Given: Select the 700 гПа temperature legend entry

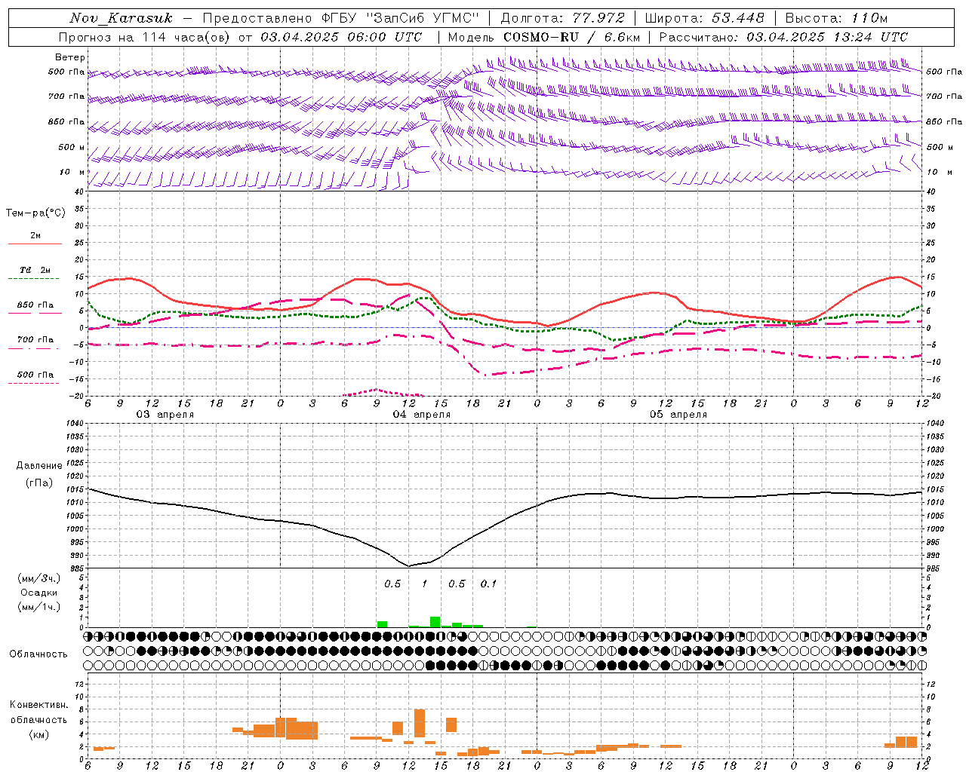Looking at the screenshot, I should coord(35,340).
